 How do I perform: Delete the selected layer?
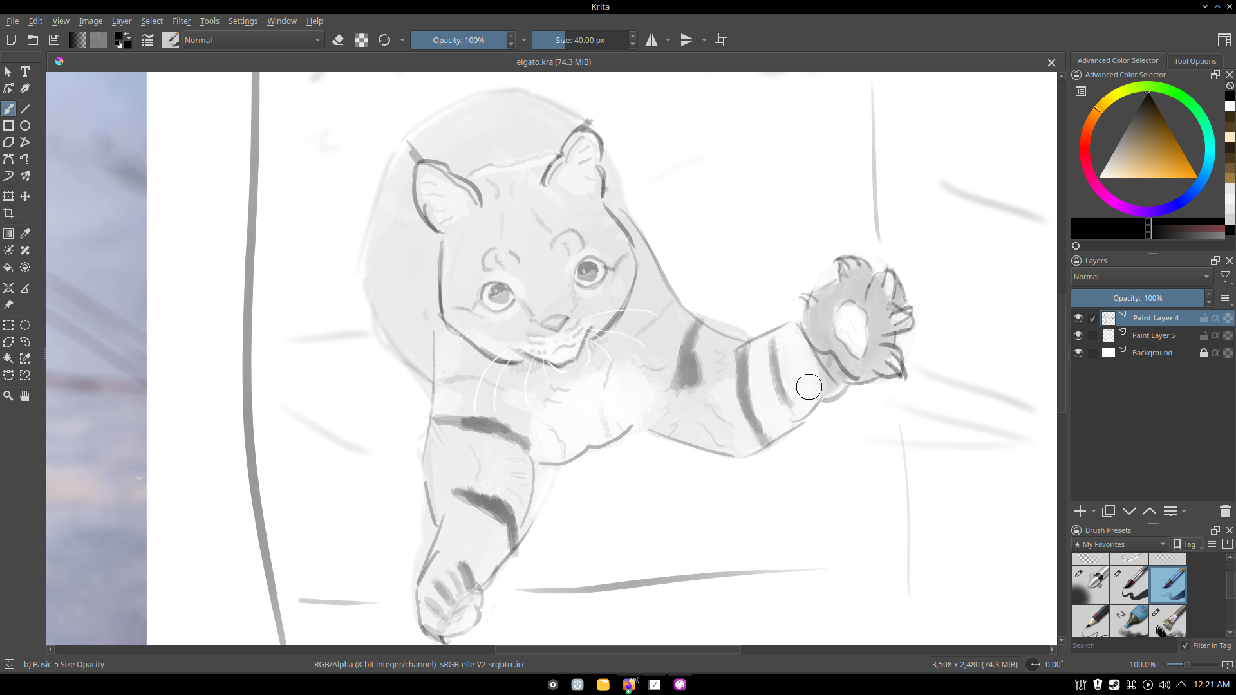[1225, 511]
